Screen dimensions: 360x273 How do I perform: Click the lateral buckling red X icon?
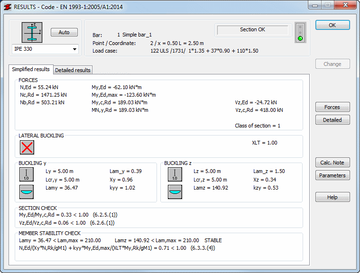pos(27,147)
